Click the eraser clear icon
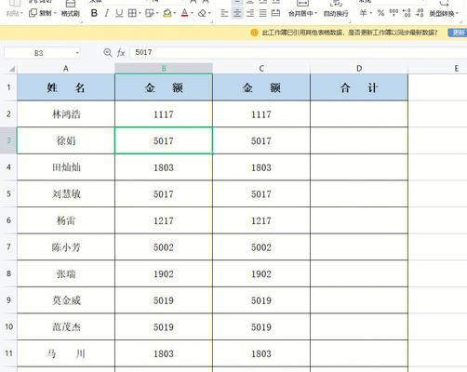The width and height of the screenshot is (467, 372). 202,13
